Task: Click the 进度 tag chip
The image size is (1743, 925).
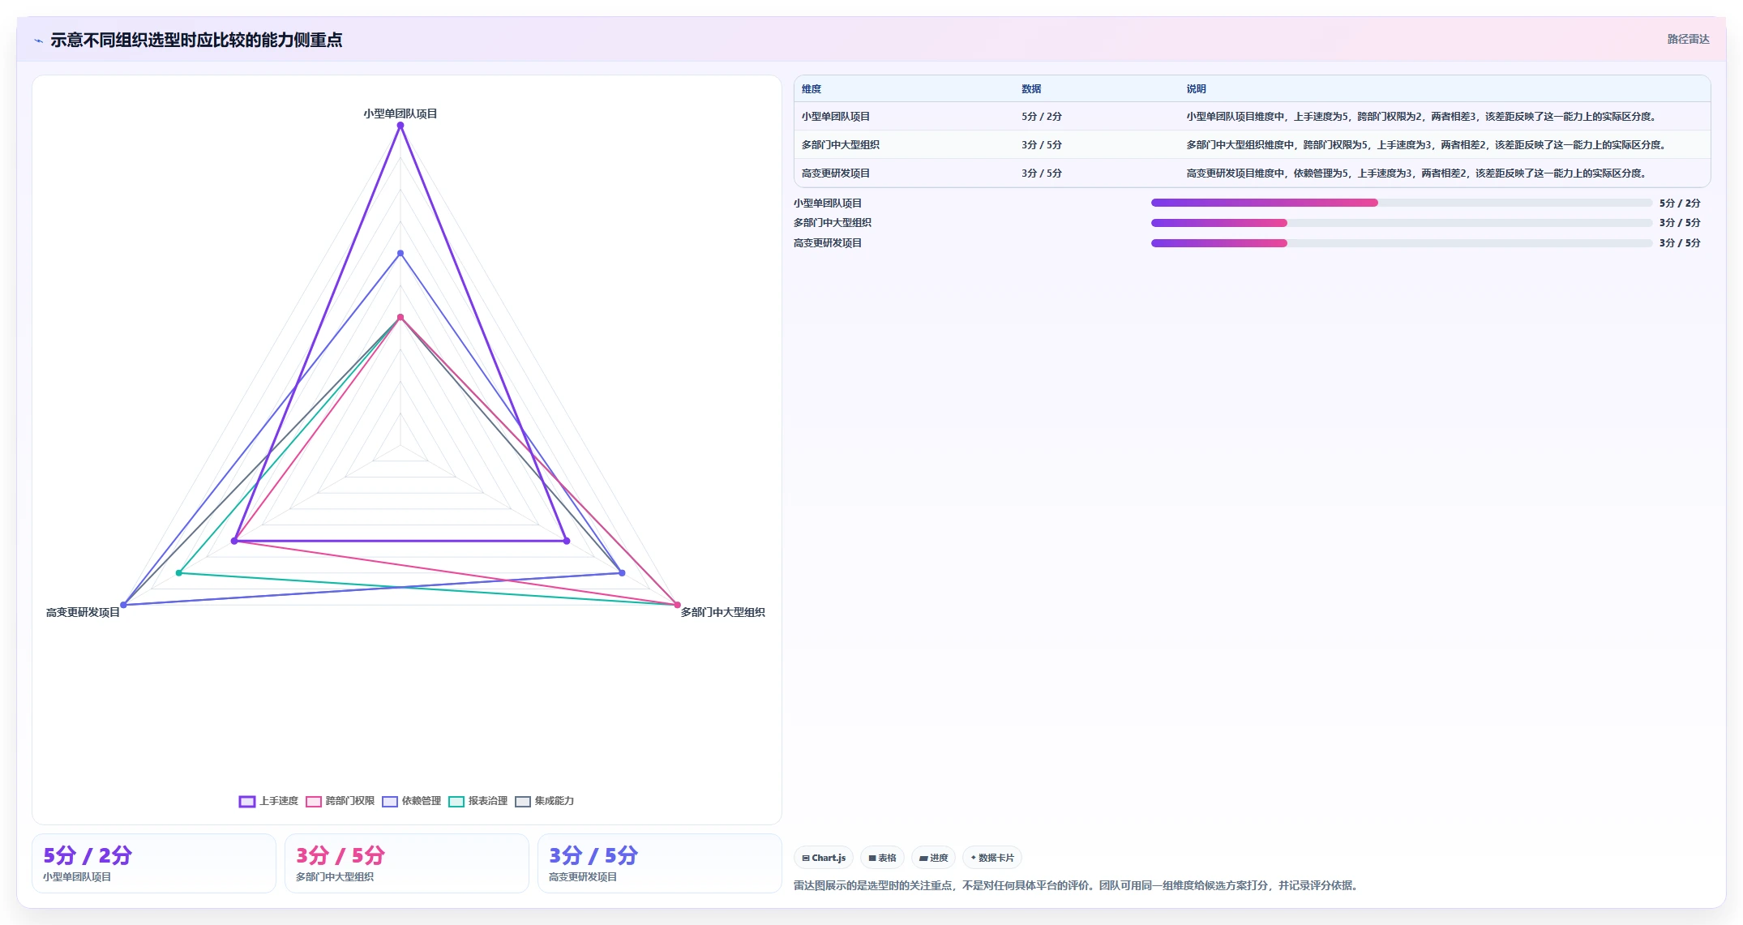Action: pyautogui.click(x=934, y=858)
